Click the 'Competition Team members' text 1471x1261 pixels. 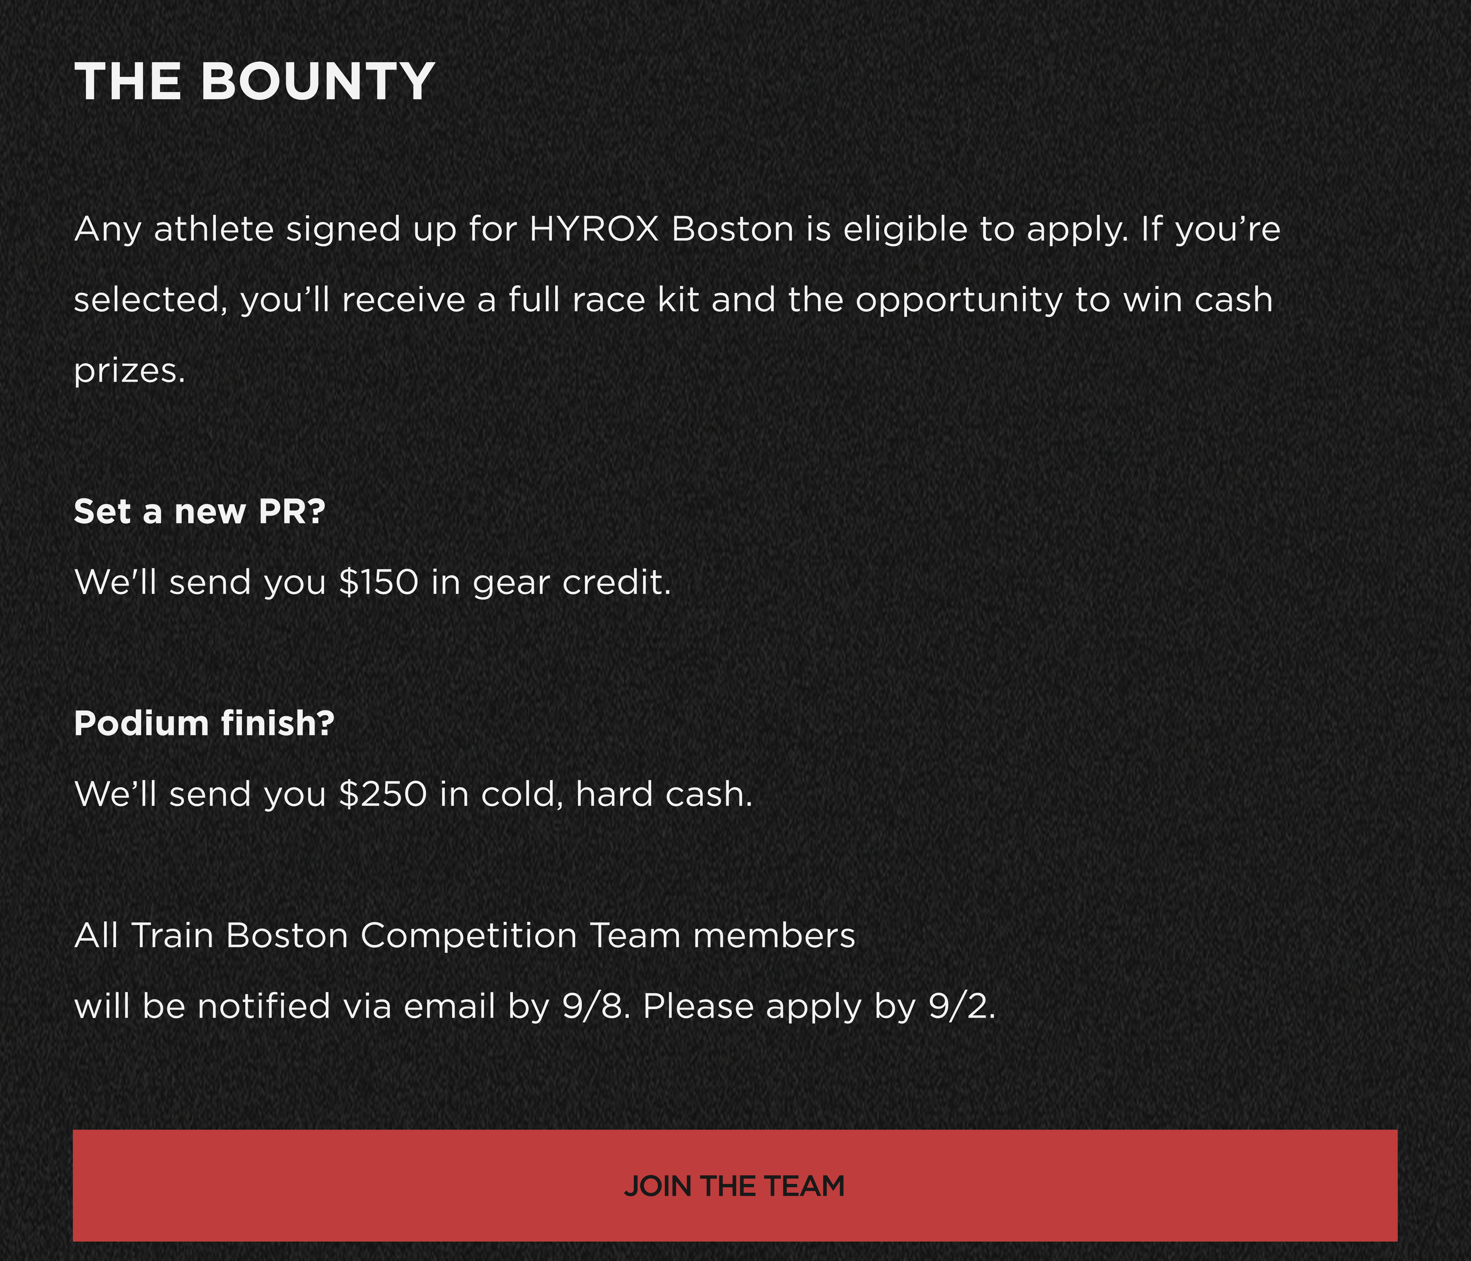(608, 936)
